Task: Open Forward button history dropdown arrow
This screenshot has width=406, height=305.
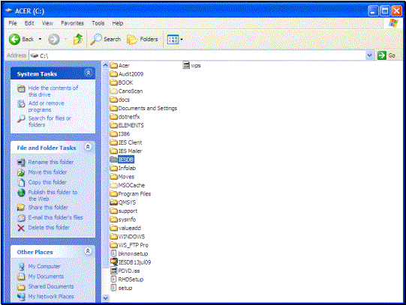Action: (x=65, y=39)
